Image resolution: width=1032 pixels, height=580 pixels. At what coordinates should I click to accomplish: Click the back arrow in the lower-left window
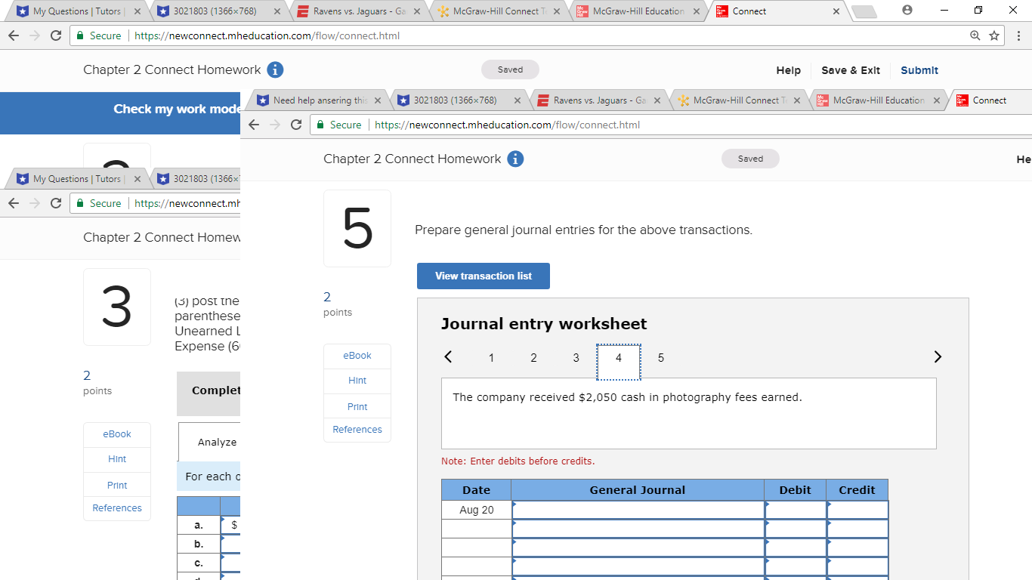pos(14,203)
